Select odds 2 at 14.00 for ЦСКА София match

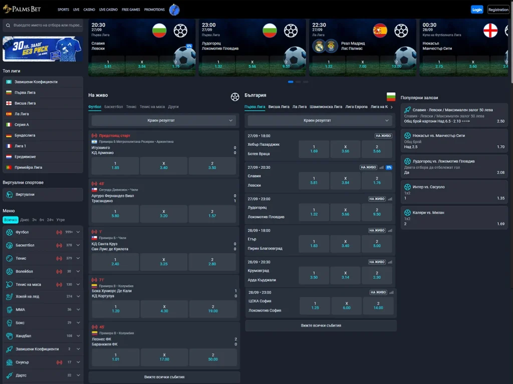pyautogui.click(x=378, y=305)
